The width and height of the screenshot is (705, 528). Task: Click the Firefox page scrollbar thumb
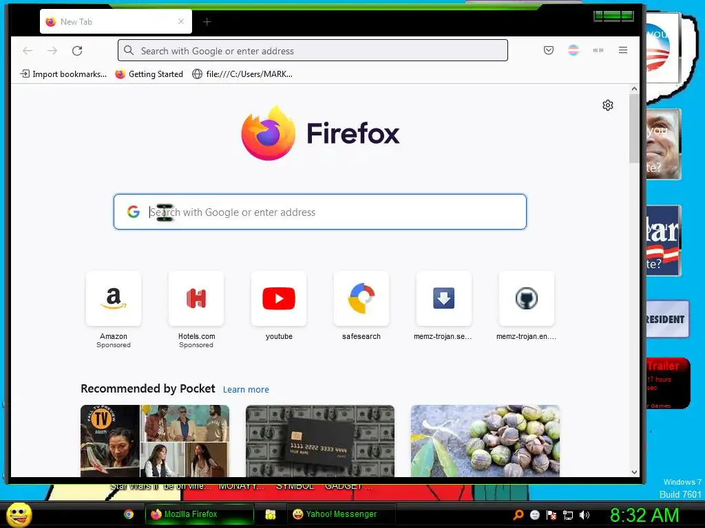pyautogui.click(x=634, y=129)
